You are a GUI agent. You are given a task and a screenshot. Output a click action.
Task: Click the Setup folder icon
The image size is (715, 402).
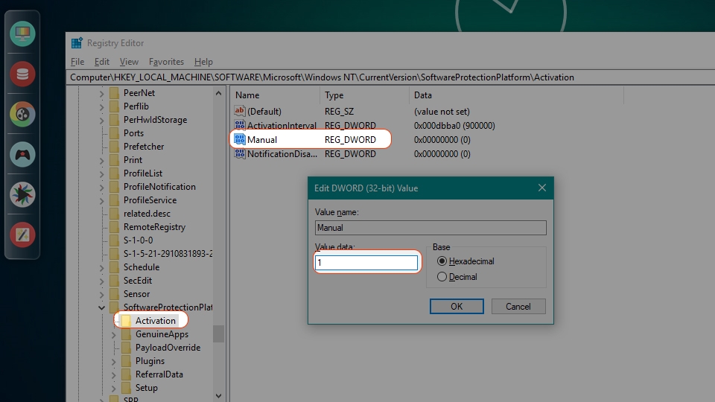coord(127,388)
